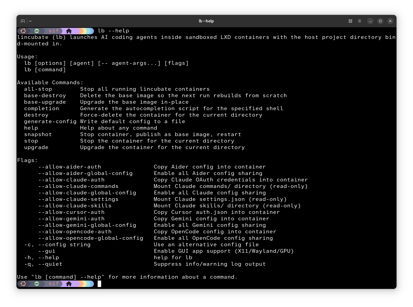The height and width of the screenshot is (307, 413).
Task: Click 'Copy Claude OAuth credentials into container' description
Action: (231, 180)
